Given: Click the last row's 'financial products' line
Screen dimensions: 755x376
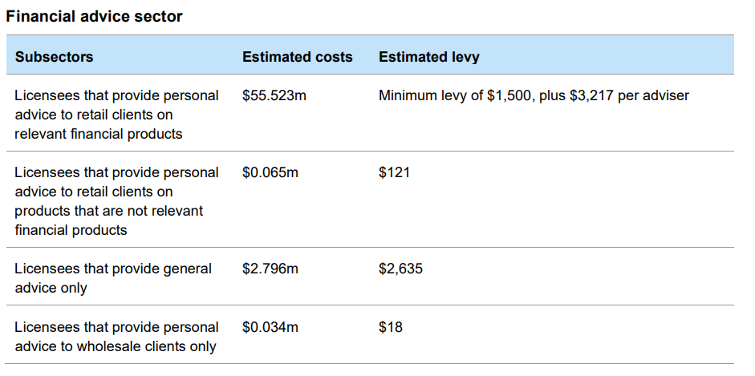Looking at the screenshot, I should 71,230.
